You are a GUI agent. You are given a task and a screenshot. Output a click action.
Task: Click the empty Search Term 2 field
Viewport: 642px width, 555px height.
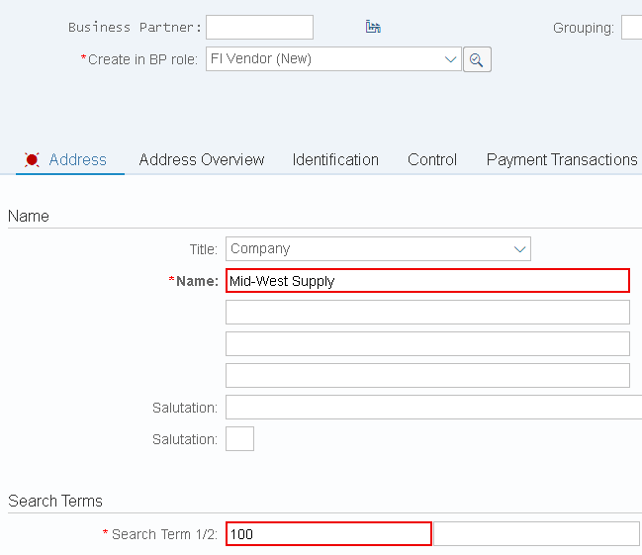(x=536, y=533)
